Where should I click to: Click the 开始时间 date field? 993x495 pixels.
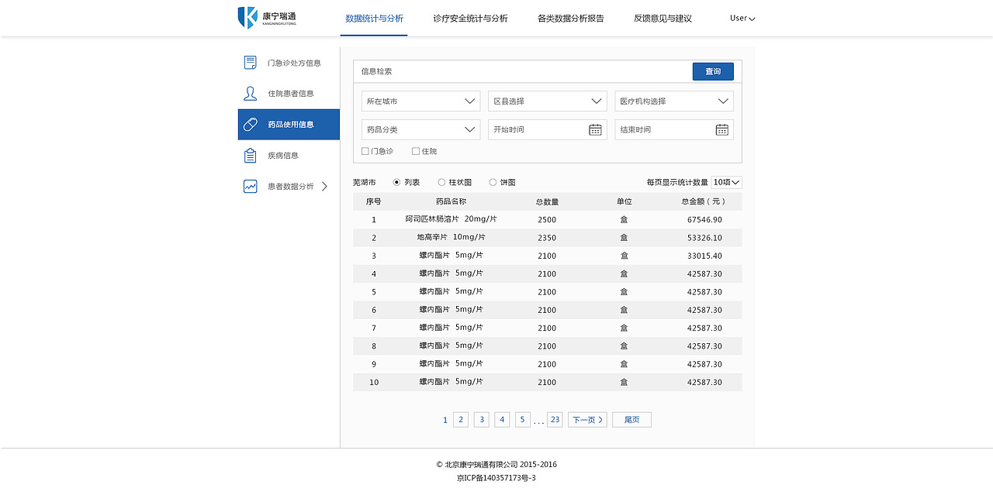548,129
